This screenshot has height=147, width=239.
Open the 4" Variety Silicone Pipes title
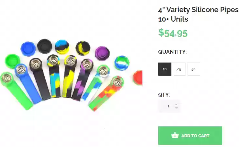tap(198, 14)
